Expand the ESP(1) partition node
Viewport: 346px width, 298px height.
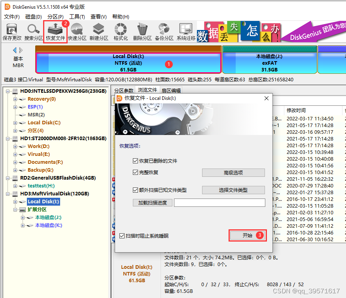click(x=15, y=107)
